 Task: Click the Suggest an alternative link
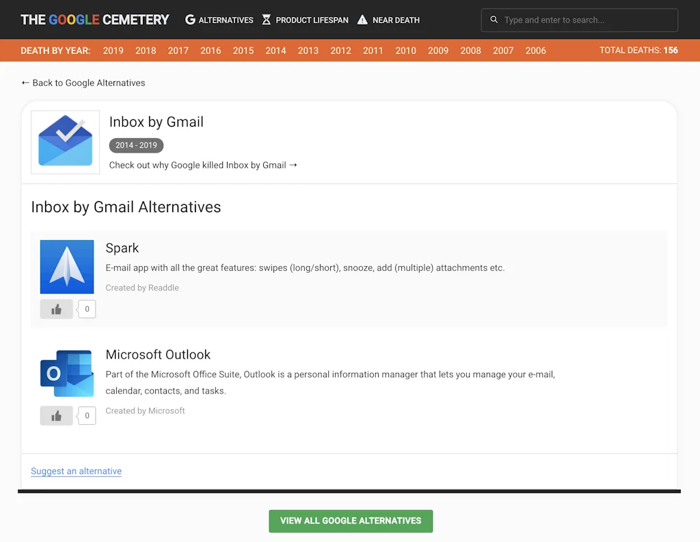tap(76, 471)
